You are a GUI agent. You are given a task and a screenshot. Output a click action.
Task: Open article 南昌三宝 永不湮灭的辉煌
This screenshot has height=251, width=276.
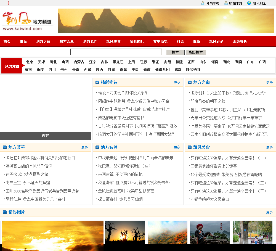[28, 183]
